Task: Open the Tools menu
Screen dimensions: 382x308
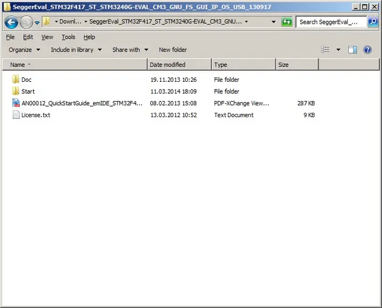Action: tap(69, 37)
